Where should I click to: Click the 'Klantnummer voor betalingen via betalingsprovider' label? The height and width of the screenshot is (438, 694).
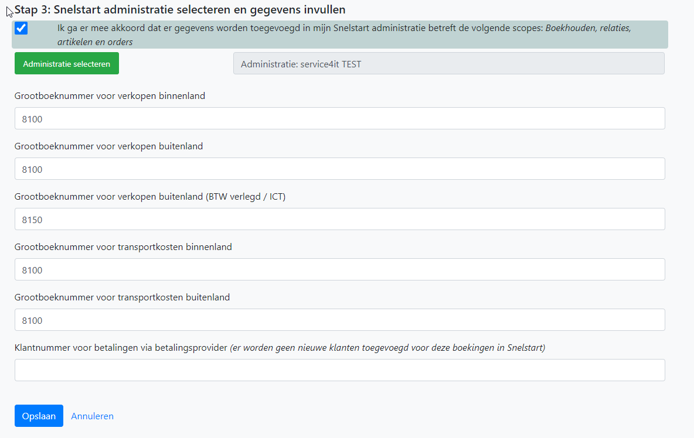tap(120, 347)
